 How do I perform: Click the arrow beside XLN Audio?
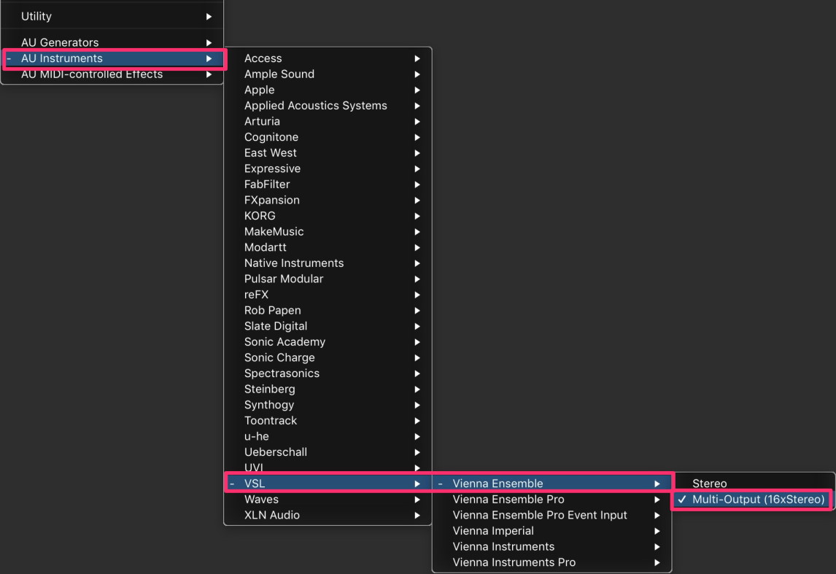[417, 516]
